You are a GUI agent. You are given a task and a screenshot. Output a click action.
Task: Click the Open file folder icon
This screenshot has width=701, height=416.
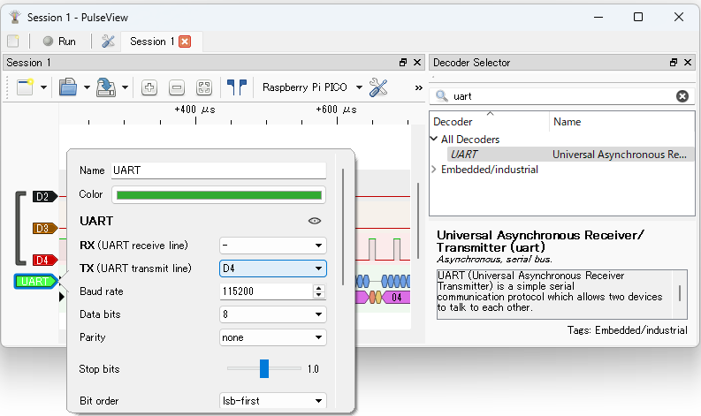point(67,87)
